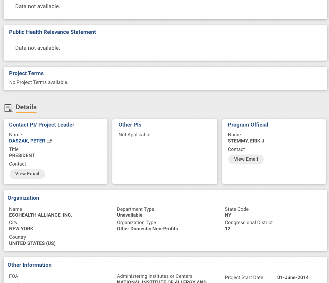Select the Details section heading

click(26, 107)
